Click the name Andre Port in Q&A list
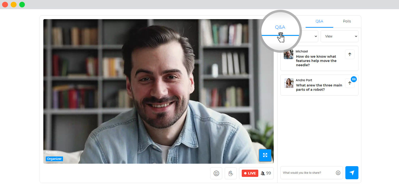The width and height of the screenshot is (399, 188). point(304,80)
